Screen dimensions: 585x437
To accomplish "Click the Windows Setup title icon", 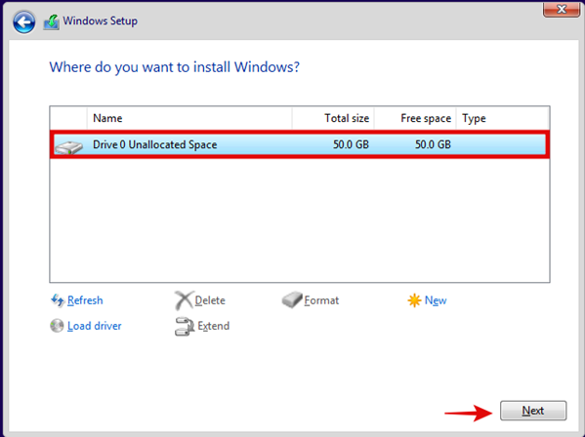I will click(52, 22).
